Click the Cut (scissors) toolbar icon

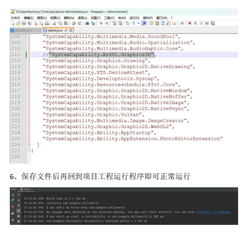pyautogui.click(x=55, y=23)
